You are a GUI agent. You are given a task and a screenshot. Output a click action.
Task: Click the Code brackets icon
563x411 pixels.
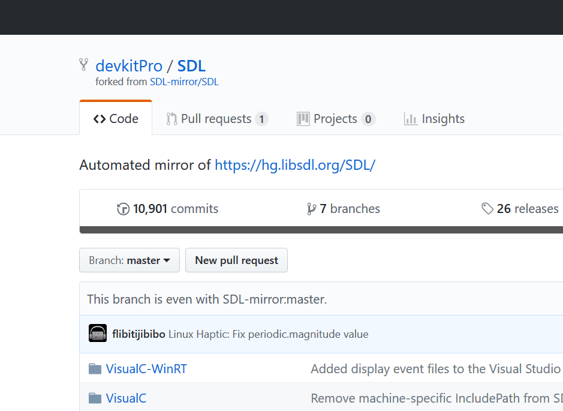tap(100, 119)
